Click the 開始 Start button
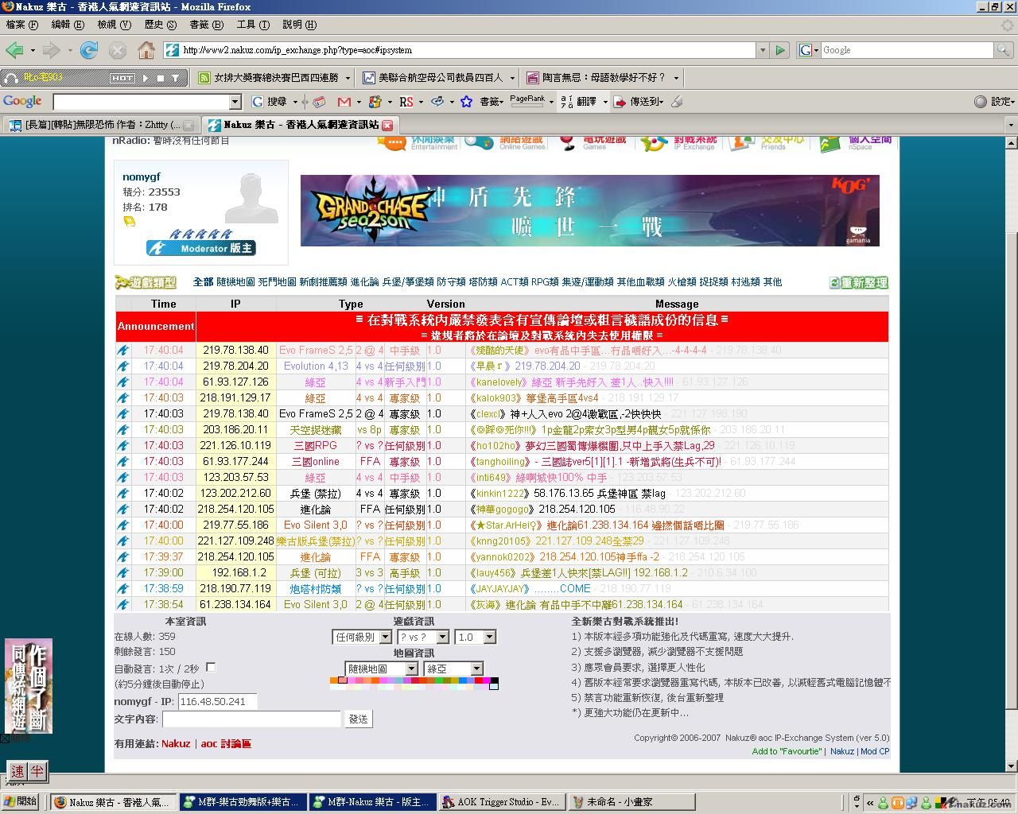This screenshot has width=1018, height=814. [21, 802]
